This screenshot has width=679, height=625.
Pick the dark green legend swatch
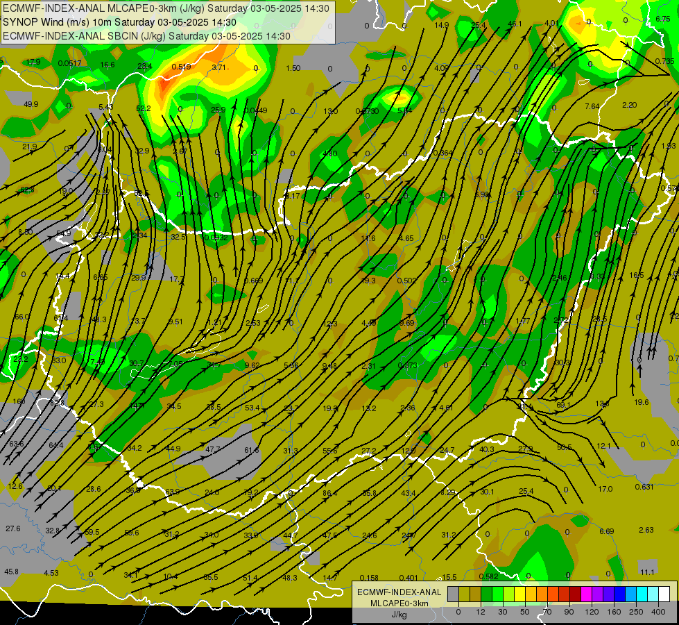(x=486, y=594)
